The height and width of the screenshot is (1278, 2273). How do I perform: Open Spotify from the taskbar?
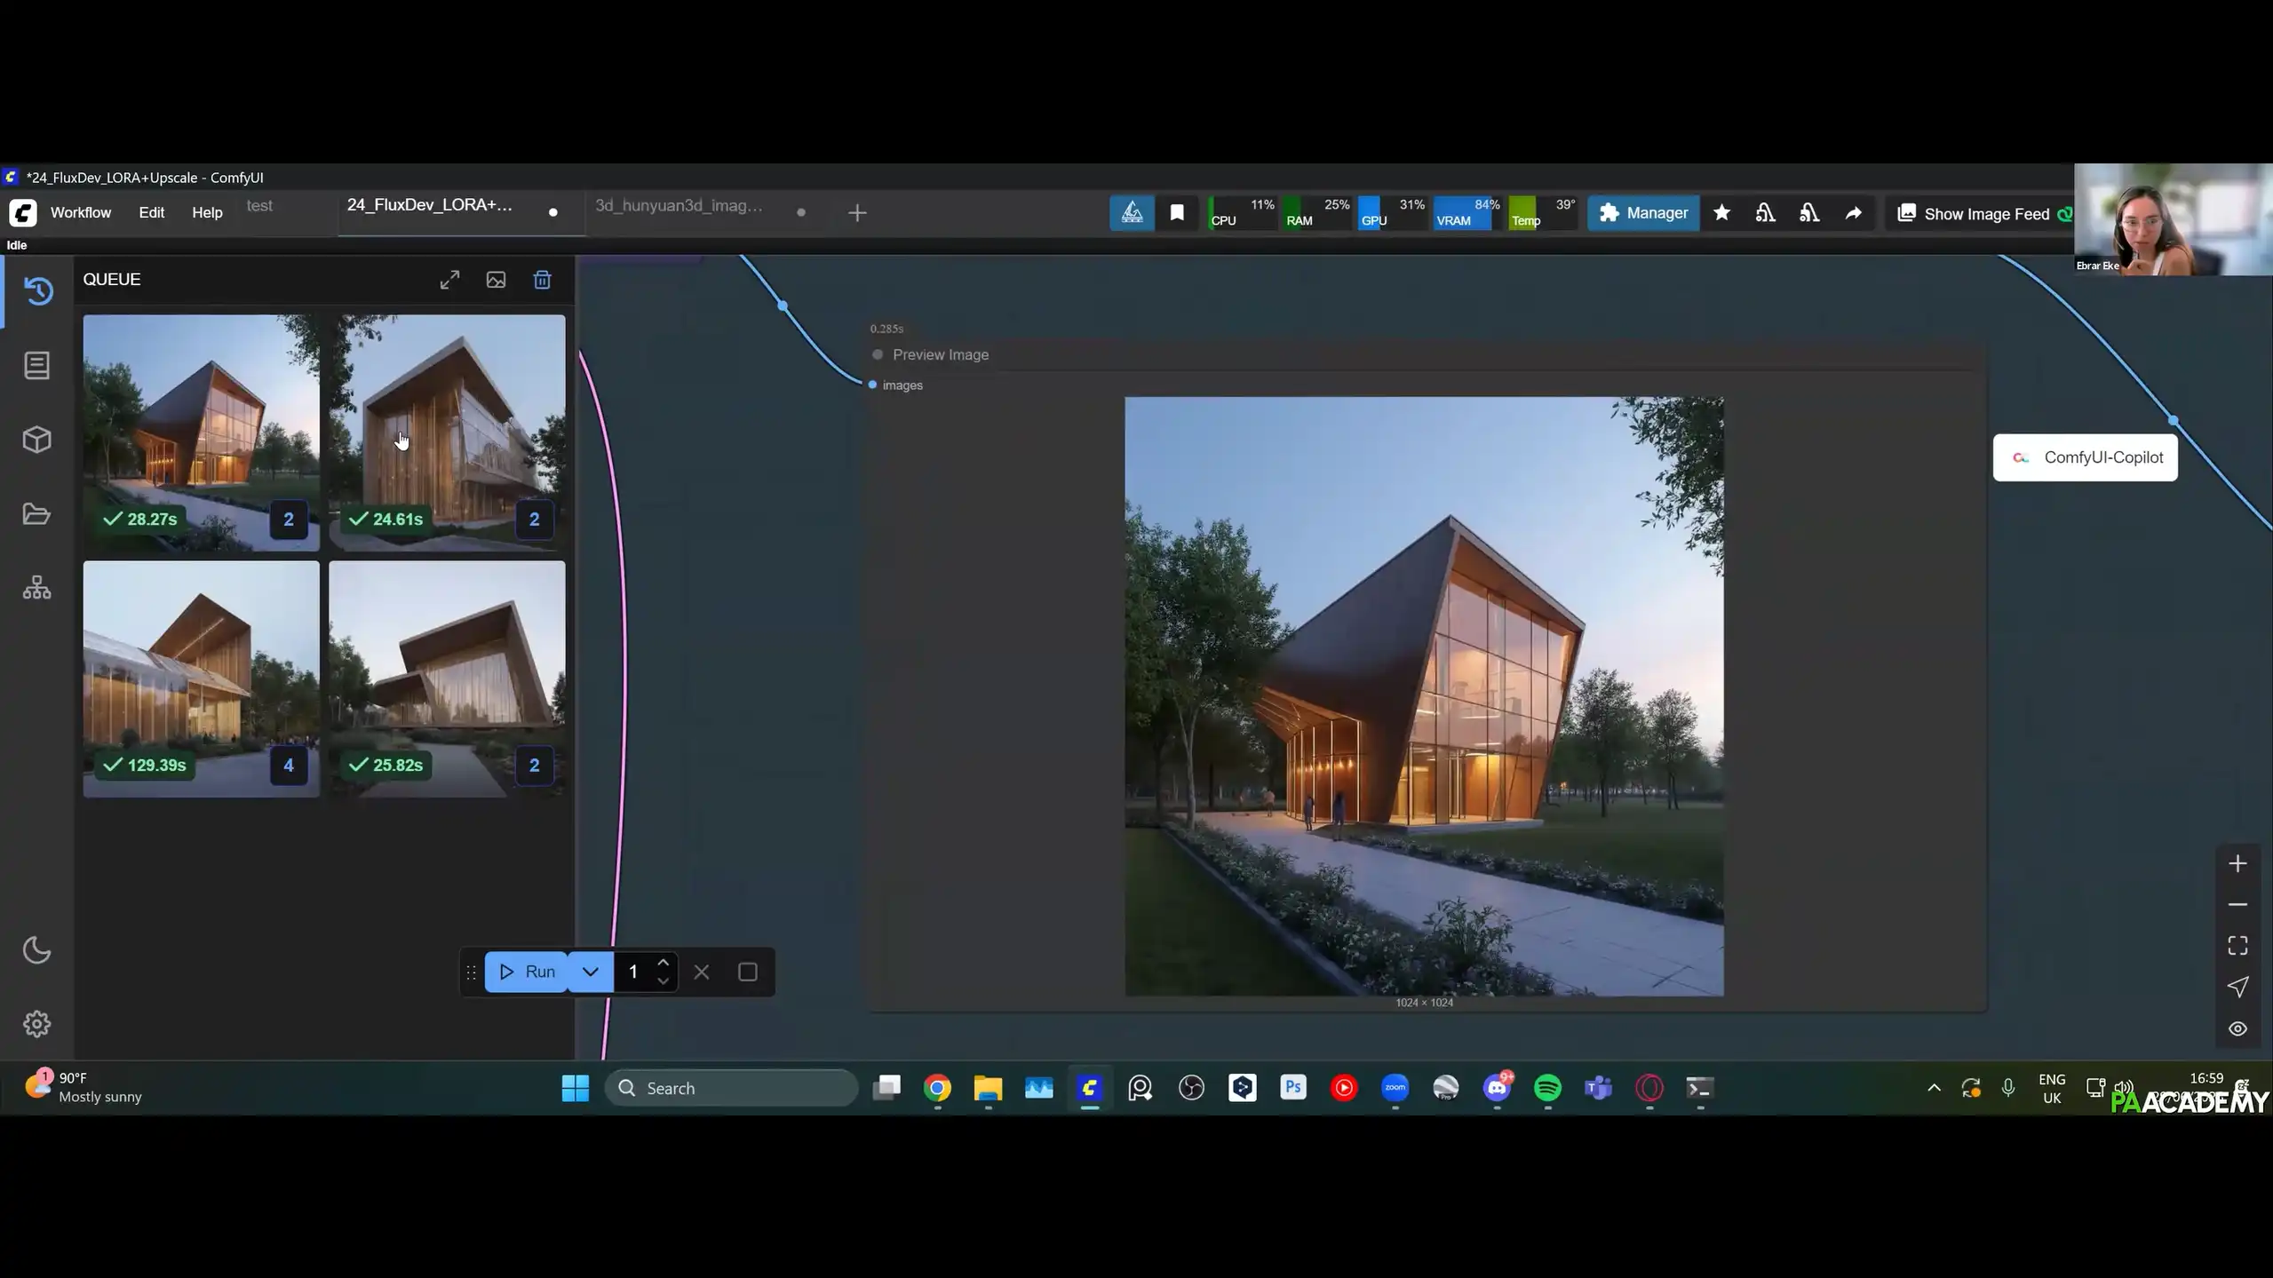coord(1547,1088)
